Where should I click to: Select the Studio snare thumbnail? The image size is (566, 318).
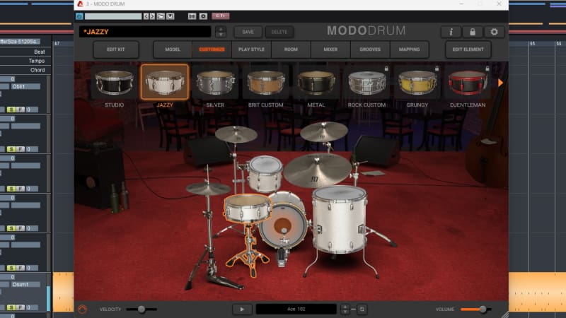(x=115, y=82)
